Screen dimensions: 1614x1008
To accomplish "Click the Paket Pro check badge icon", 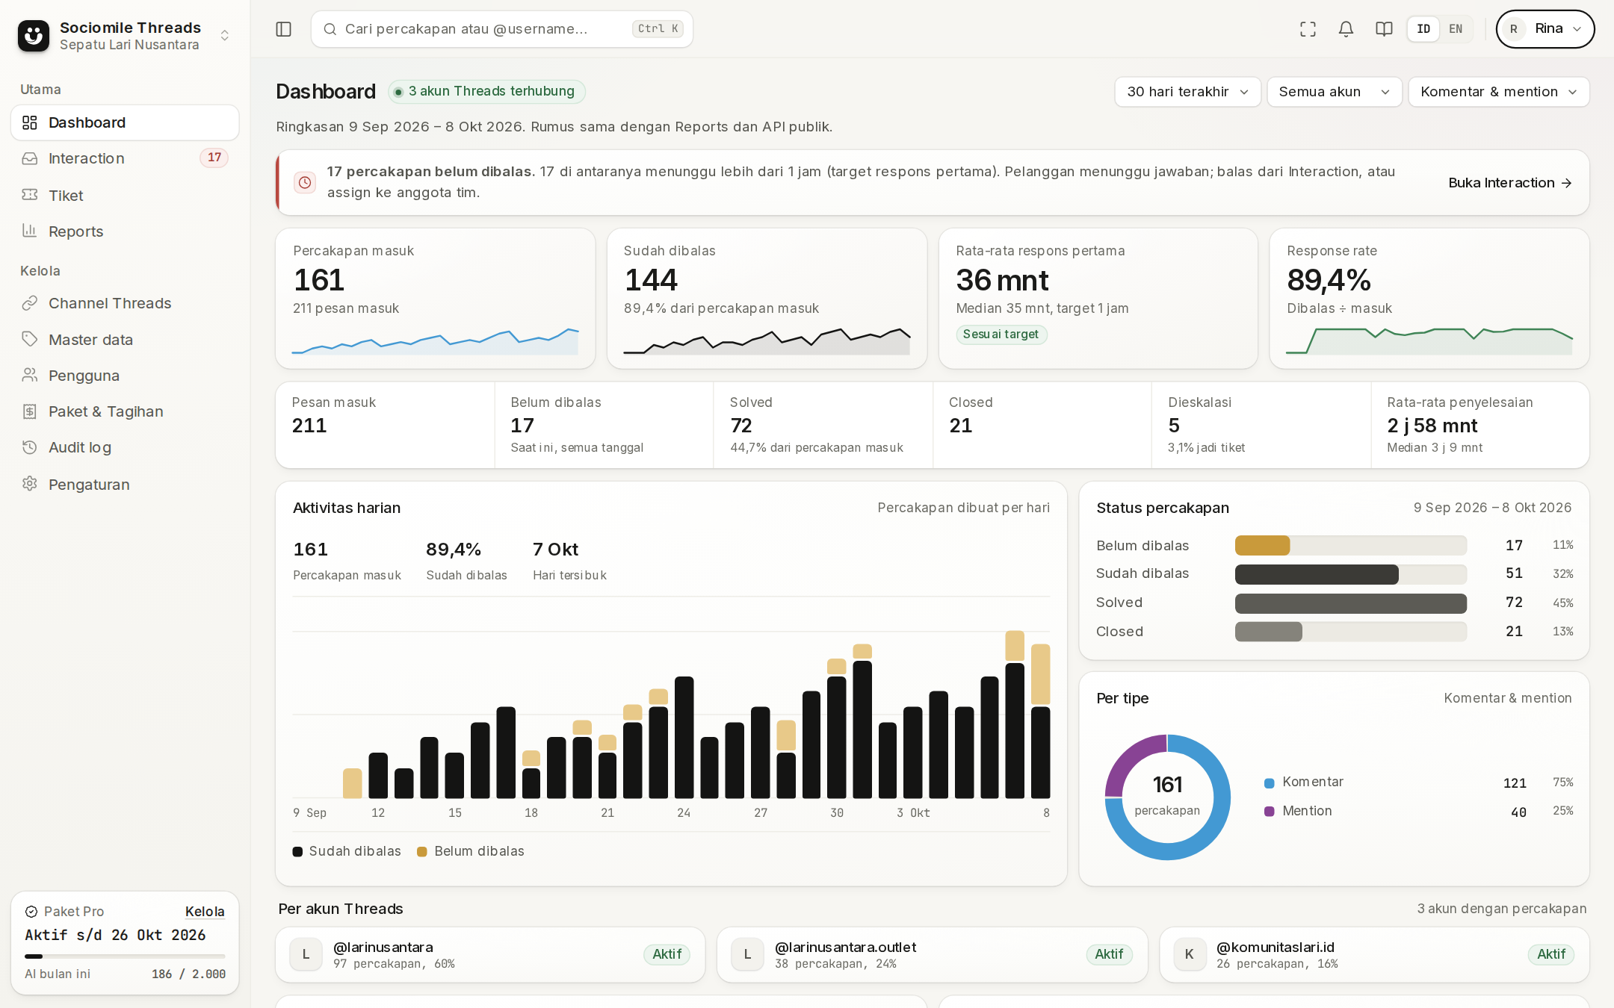I will click(x=31, y=912).
